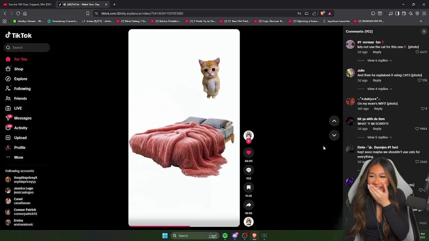Close the comments panel
The height and width of the screenshot is (241, 429).
click(424, 31)
